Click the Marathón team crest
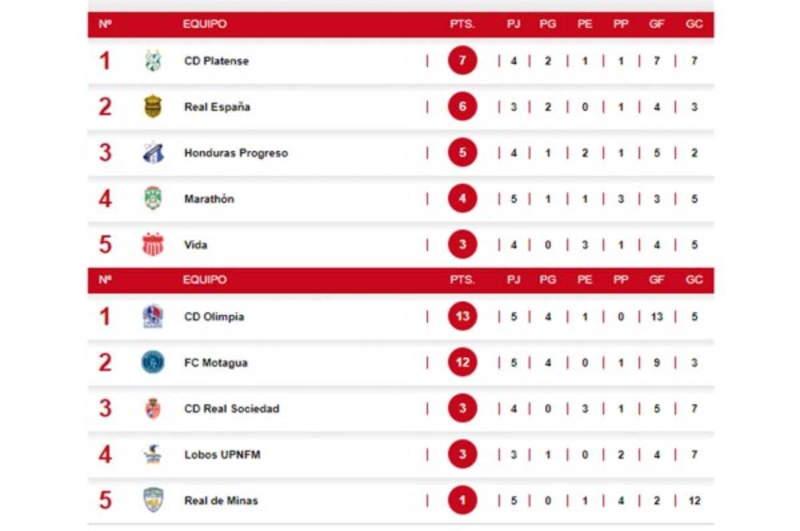800x531 pixels. pyautogui.click(x=153, y=198)
